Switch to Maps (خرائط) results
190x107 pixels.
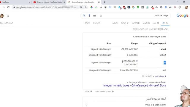(x=125, y=23)
